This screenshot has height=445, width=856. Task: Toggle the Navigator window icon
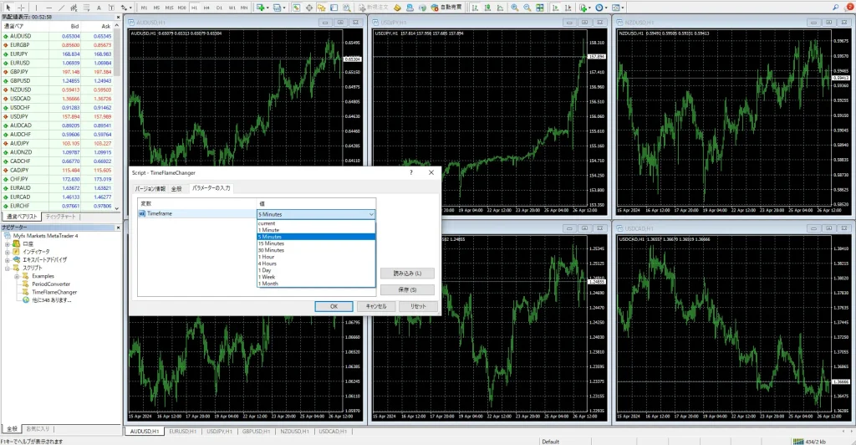322,8
